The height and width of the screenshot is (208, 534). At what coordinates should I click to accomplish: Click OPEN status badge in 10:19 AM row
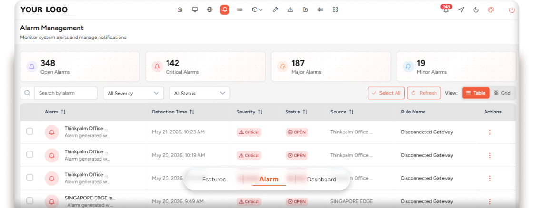297,155
